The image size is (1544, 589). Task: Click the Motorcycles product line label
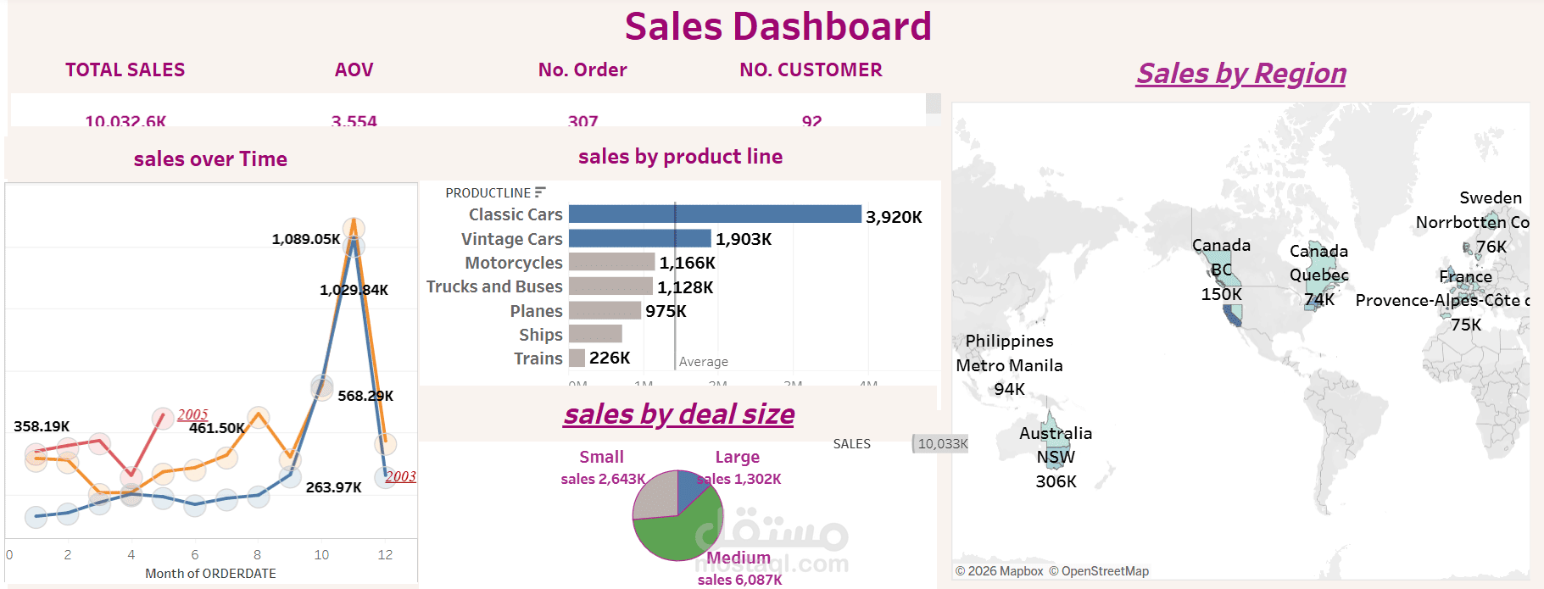[x=513, y=263]
